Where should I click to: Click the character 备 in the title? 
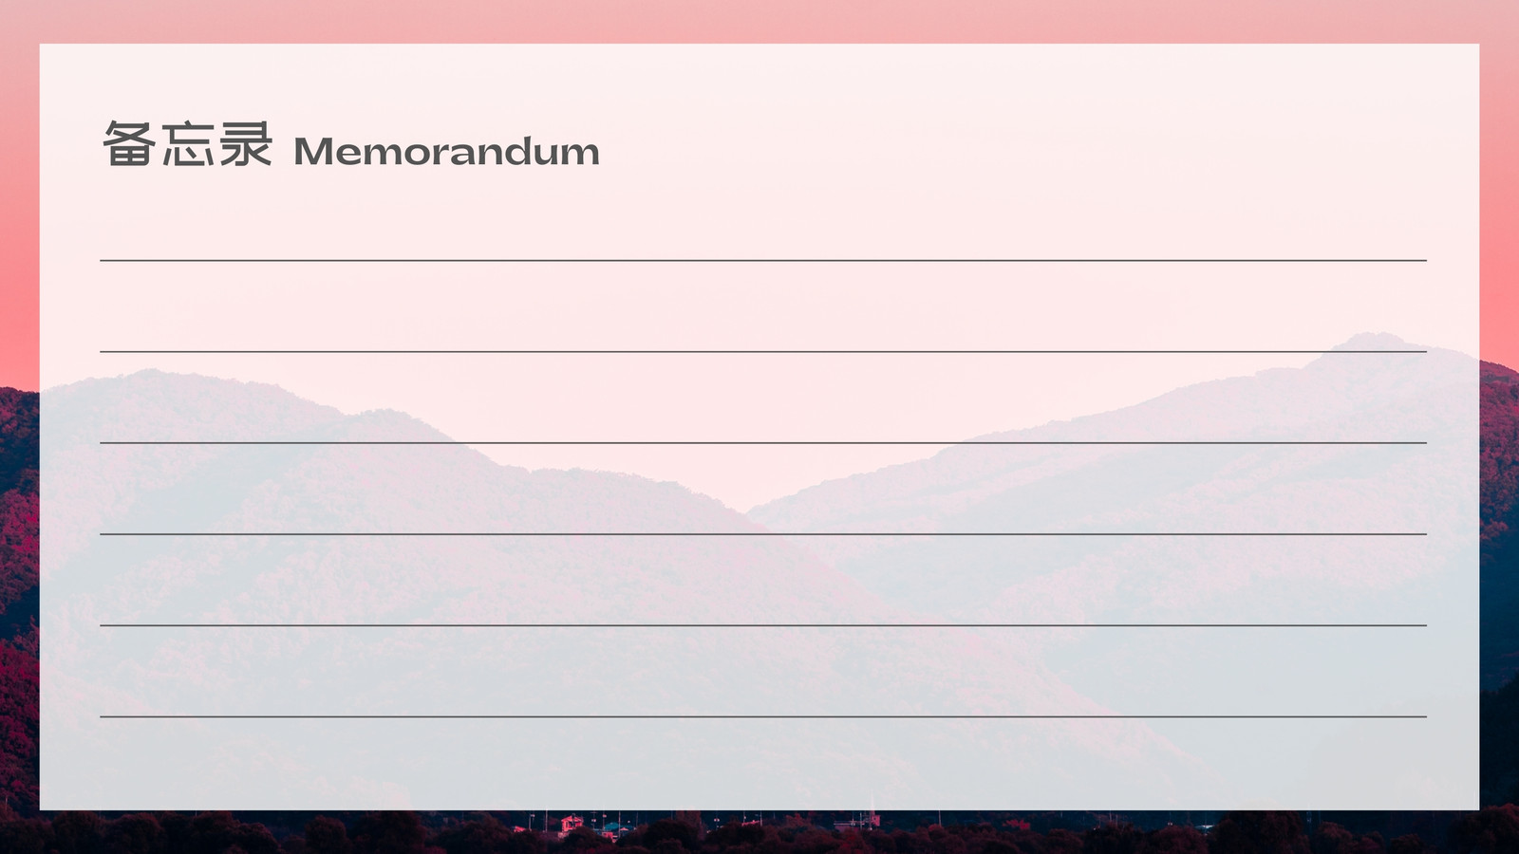(129, 144)
